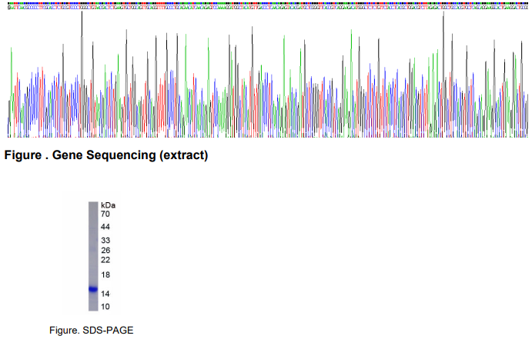Click the 70 kDa marker label

[105, 214]
